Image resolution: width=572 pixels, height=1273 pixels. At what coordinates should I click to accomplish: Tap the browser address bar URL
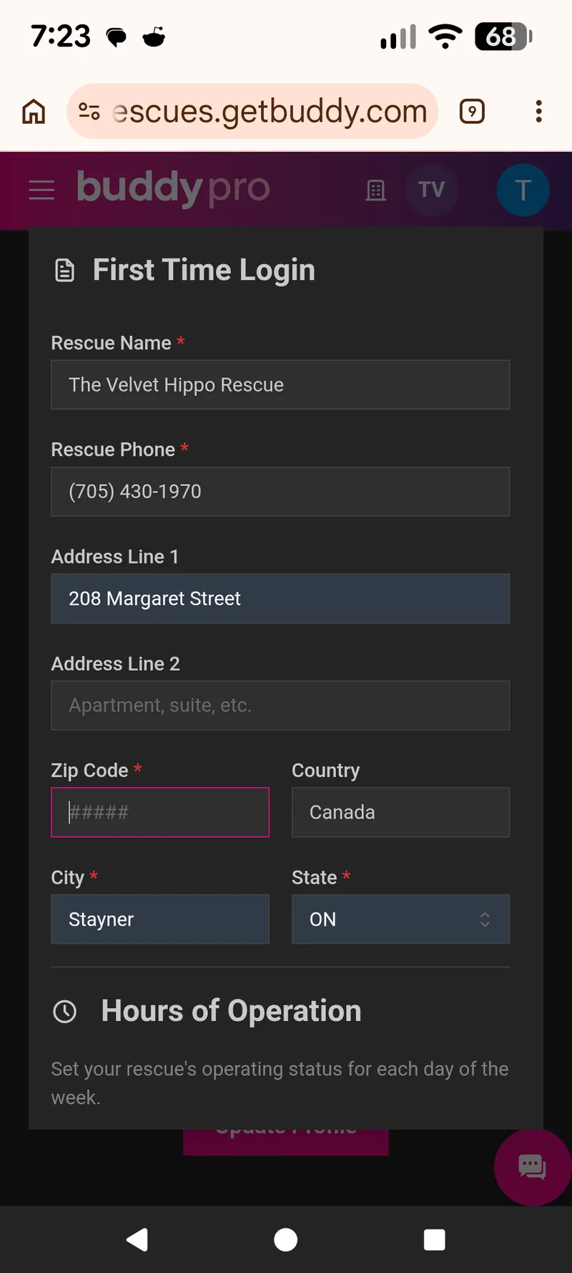point(270,112)
